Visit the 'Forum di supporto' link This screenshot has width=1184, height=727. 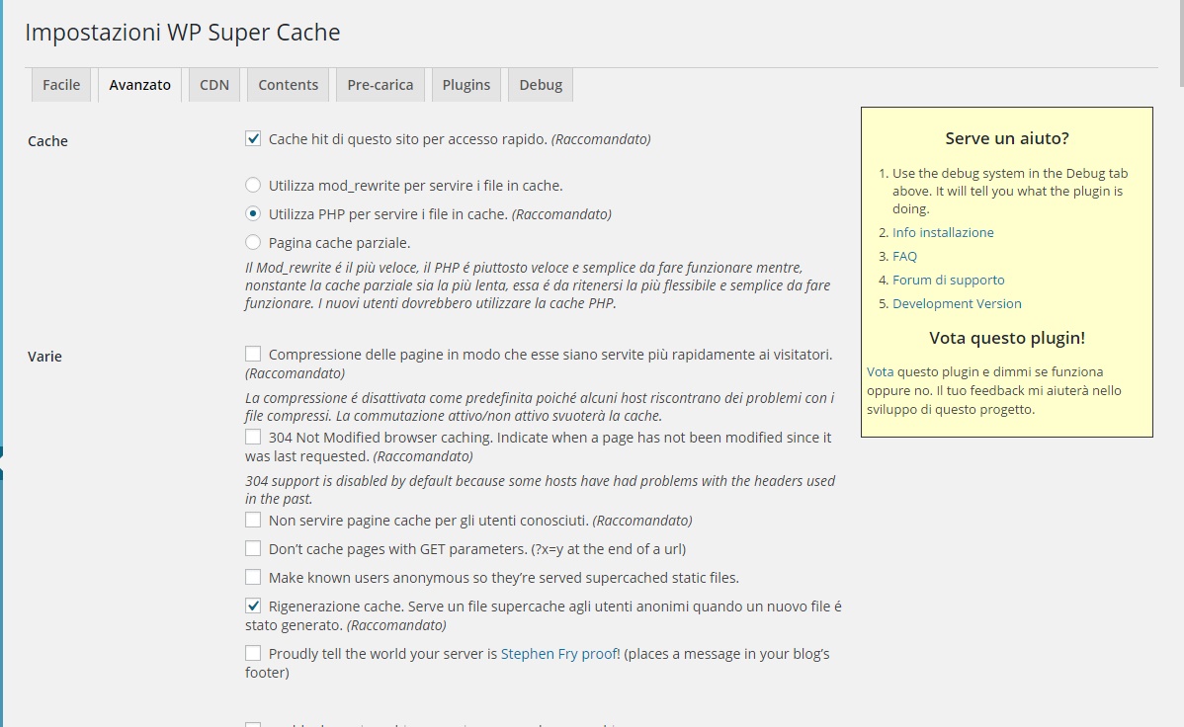point(949,280)
